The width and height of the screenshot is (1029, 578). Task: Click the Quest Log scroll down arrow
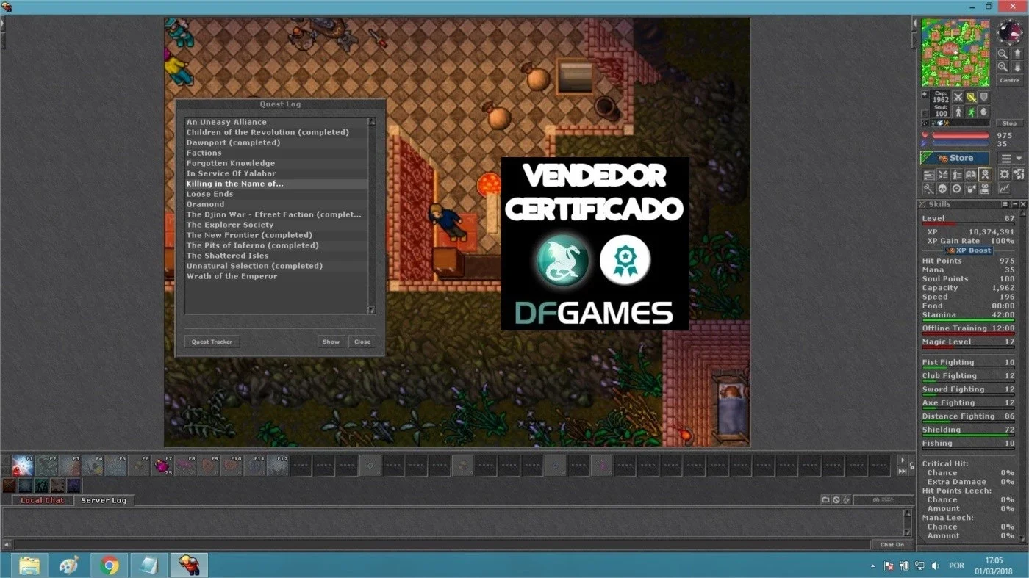click(x=371, y=310)
